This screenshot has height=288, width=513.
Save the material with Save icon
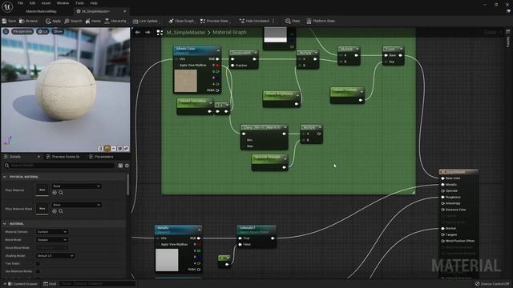[x=9, y=21]
